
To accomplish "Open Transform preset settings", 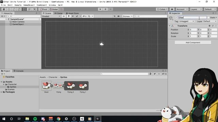I will (x=213, y=26).
